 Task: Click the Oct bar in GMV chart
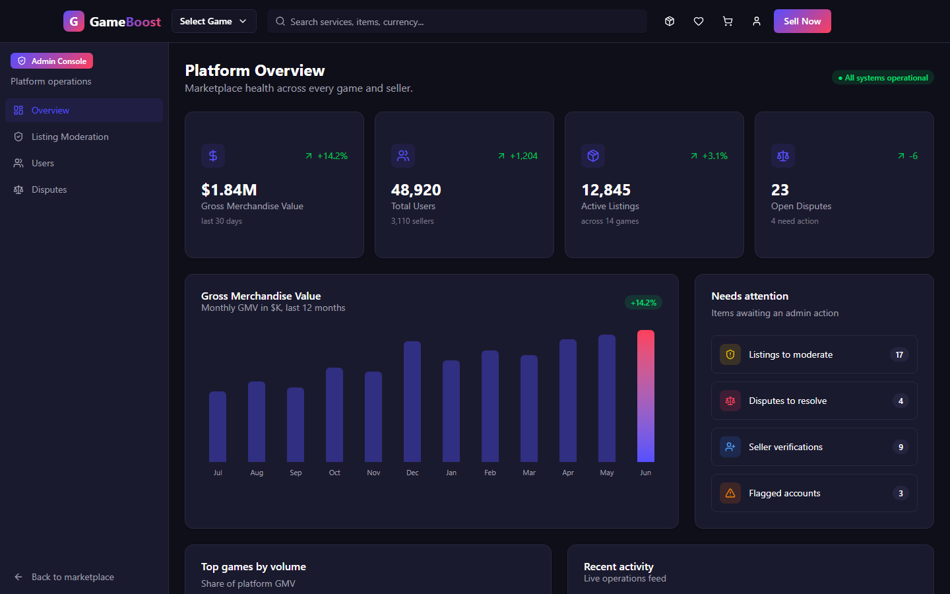click(334, 414)
